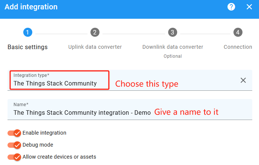Click the red 'Give a name to it' annotation
The image size is (259, 165).
187,112
